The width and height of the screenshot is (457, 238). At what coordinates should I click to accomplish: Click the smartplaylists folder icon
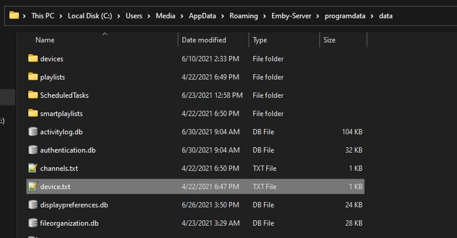pos(33,113)
